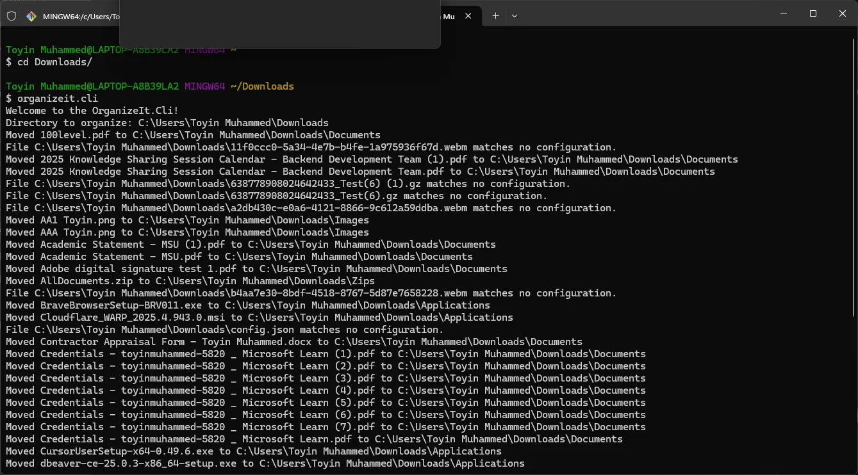Click the 'Moved BraveBrowserSetup-BRV011.exe' output line
The image size is (858, 475).
[x=248, y=305]
